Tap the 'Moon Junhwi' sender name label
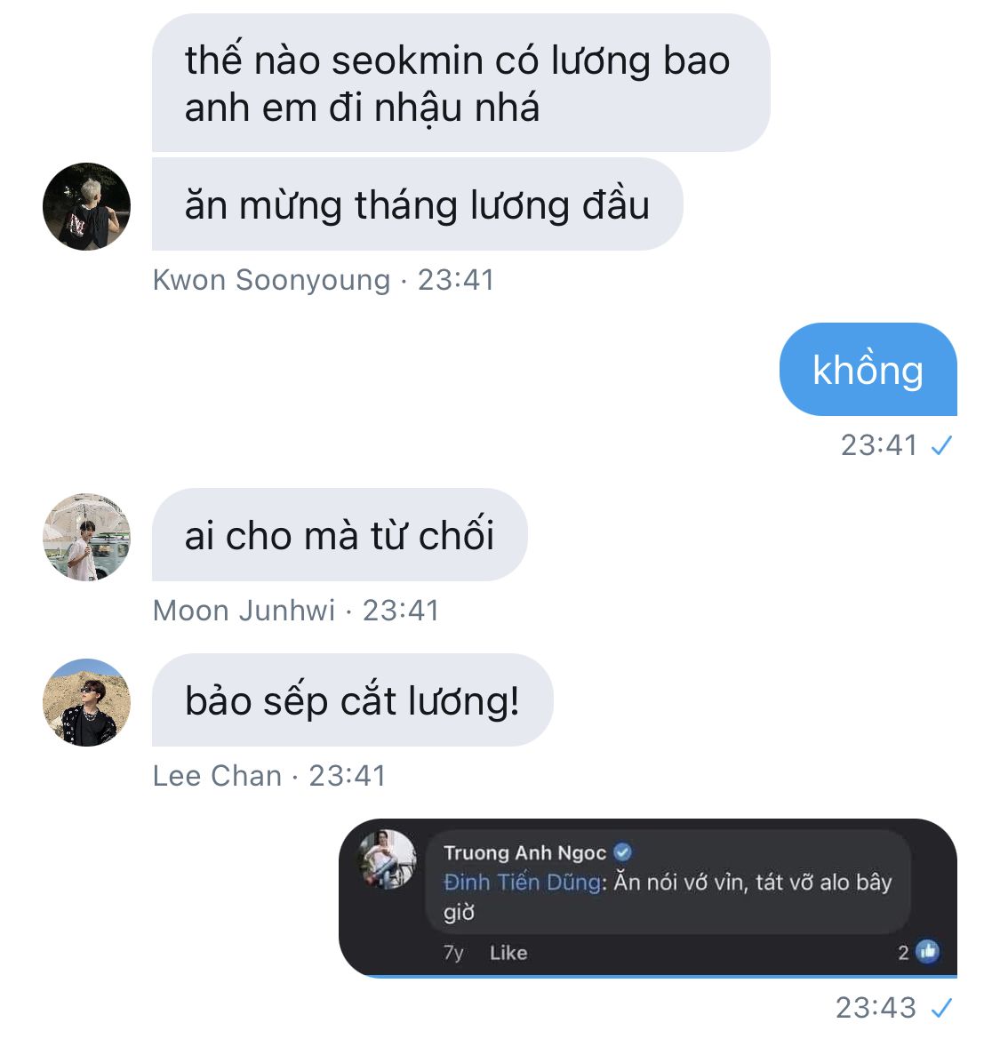The image size is (1000, 1039). 244,611
